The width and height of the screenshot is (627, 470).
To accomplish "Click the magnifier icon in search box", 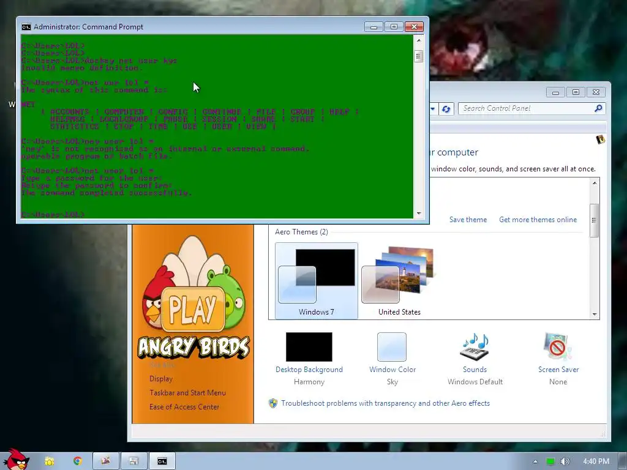I will click(x=598, y=108).
